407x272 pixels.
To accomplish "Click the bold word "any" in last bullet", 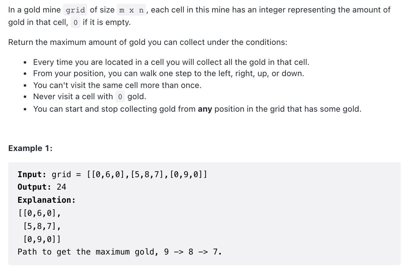I will (205, 109).
